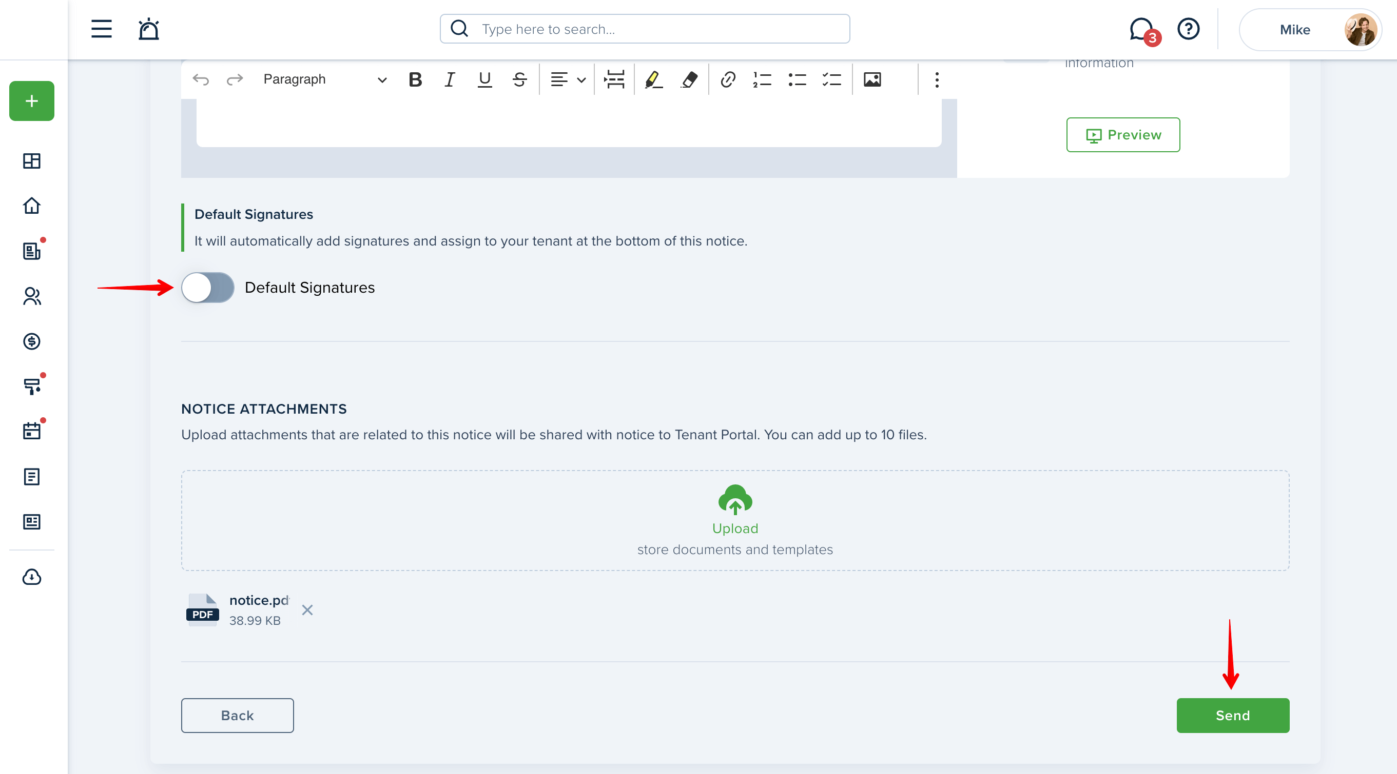Open the dollar accounting sidebar icon
Viewport: 1397px width, 774px height.
tap(32, 341)
